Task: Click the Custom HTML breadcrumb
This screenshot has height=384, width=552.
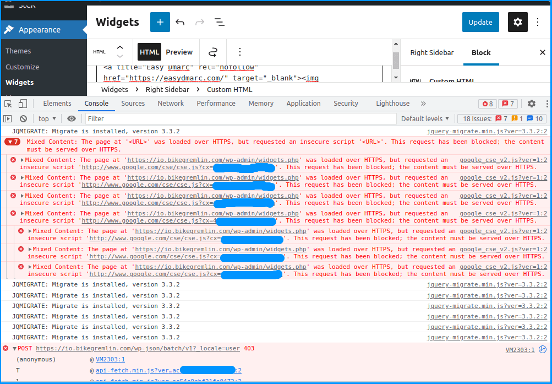Action: 229,89
